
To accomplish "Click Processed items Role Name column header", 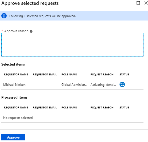I will 69,108.
